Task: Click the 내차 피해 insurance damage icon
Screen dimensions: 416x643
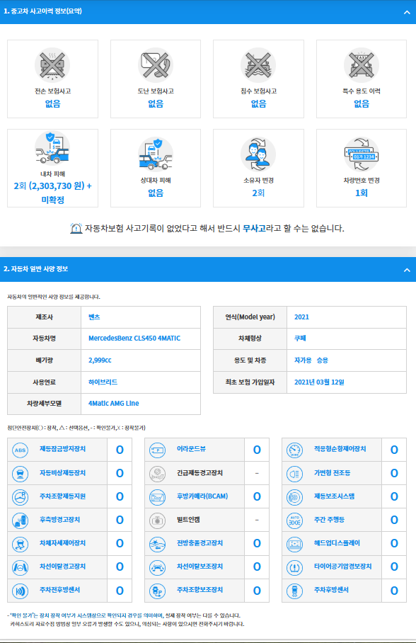Action: (52, 149)
